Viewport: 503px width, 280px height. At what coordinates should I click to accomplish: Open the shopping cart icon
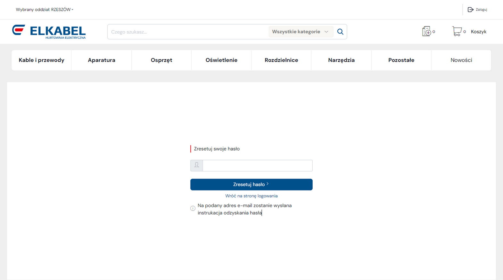click(x=457, y=31)
